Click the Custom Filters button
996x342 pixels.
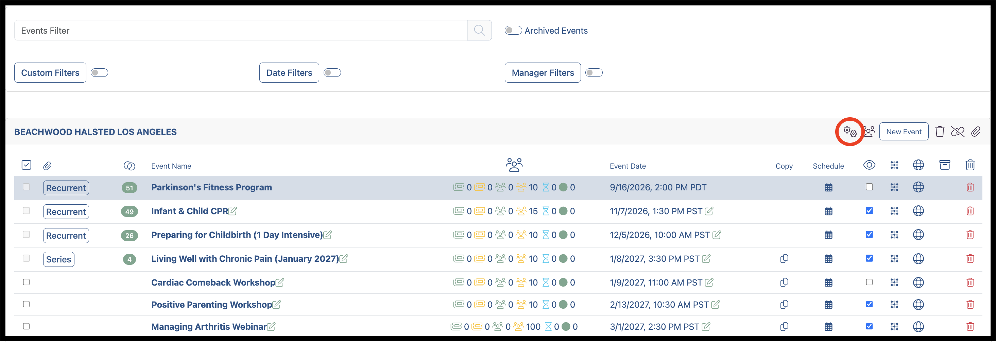[x=50, y=73]
